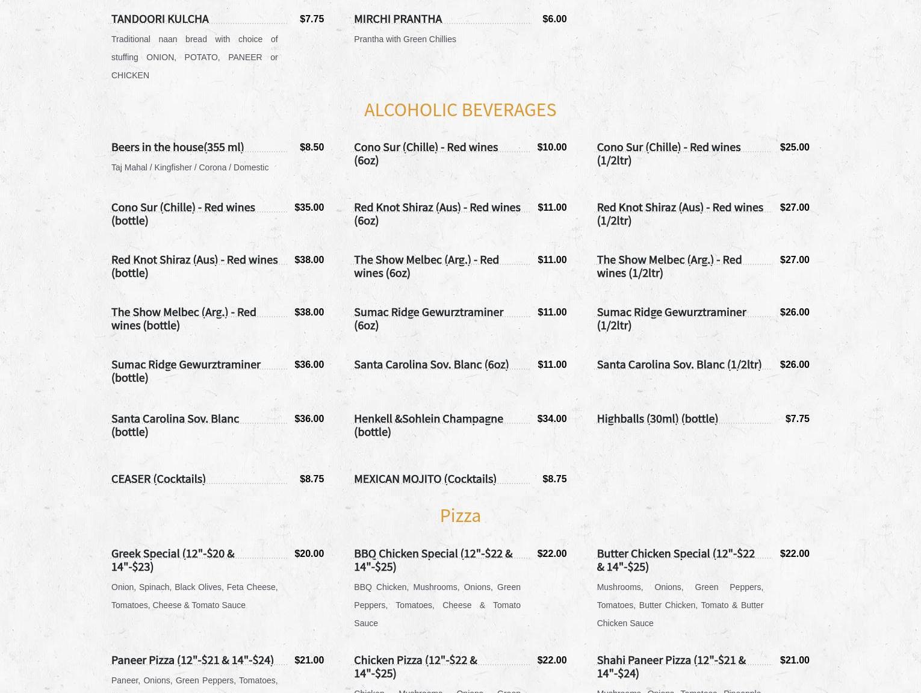Image resolution: width=921 pixels, height=693 pixels.
Task: Click the Cono Sur Red wines (1/2ltr) title
Action: (668, 154)
